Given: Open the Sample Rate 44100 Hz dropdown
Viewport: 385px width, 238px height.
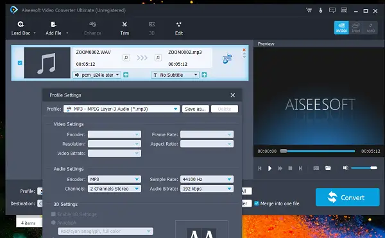Looking at the screenshot, I should [207, 179].
